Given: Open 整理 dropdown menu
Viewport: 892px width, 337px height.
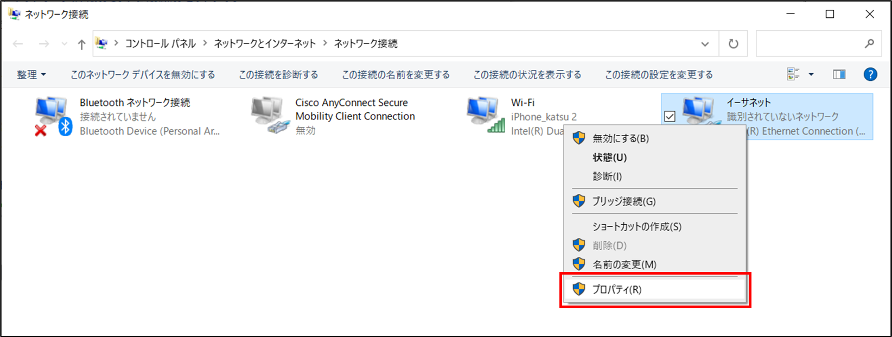Looking at the screenshot, I should click(x=31, y=75).
